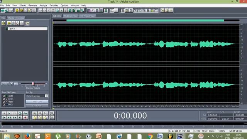Image resolution: width=247 pixels, height=139 pixels.
Task: Toggle the Auto Play button in Files panel
Action: 5,84
